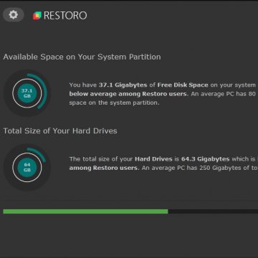Click 'below average among Restoro users' text

(x=128, y=94)
